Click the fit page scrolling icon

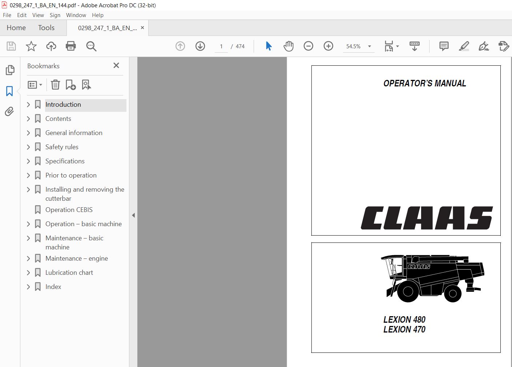point(389,46)
